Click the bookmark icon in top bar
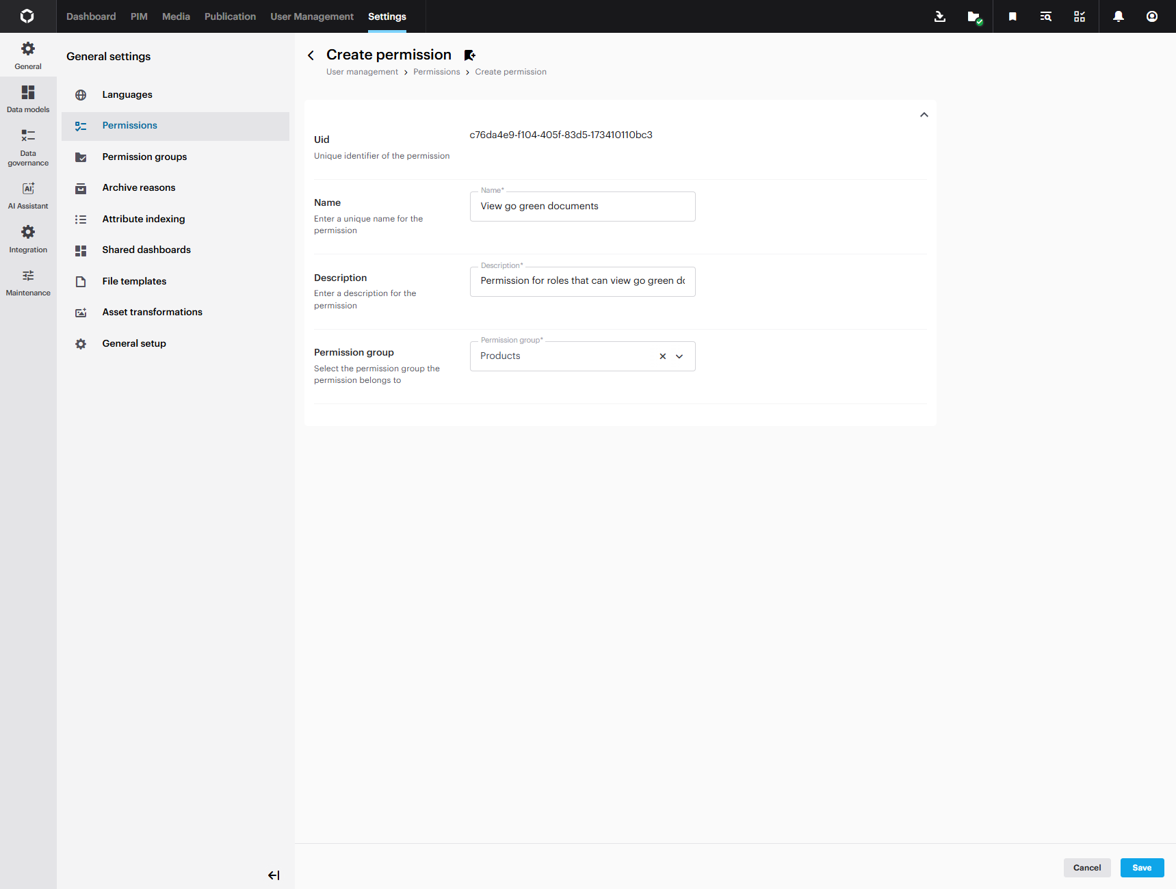1176x889 pixels. (x=1012, y=16)
